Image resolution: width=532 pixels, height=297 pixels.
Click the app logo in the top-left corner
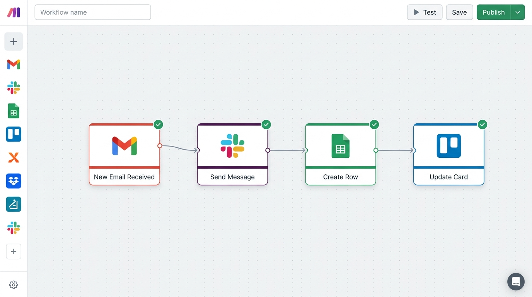click(x=14, y=12)
